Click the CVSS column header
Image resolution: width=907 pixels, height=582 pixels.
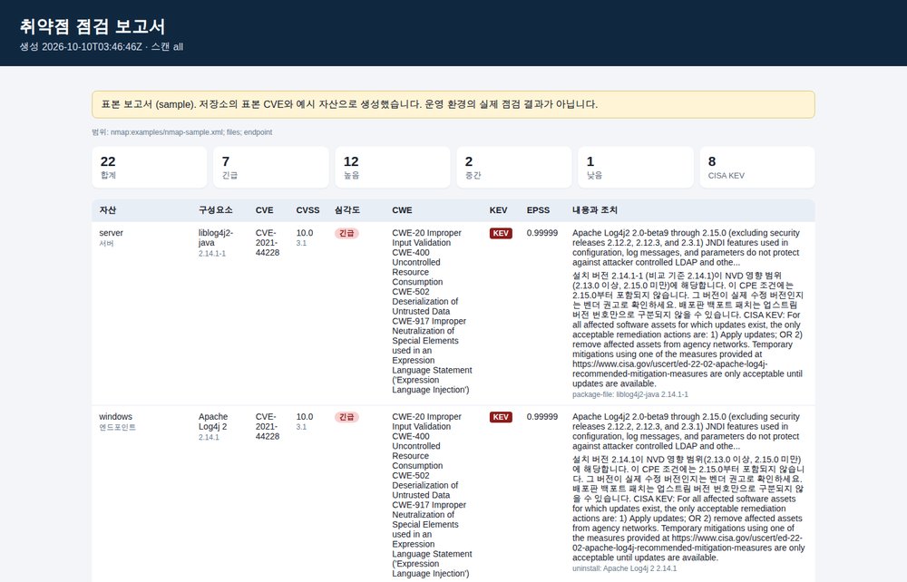(307, 210)
